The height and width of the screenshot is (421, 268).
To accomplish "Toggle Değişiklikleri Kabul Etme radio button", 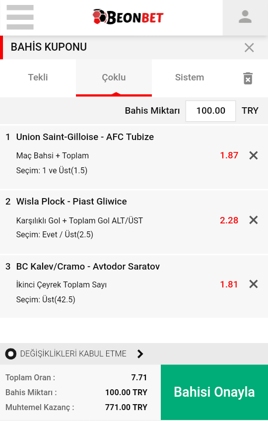I will [x=11, y=354].
